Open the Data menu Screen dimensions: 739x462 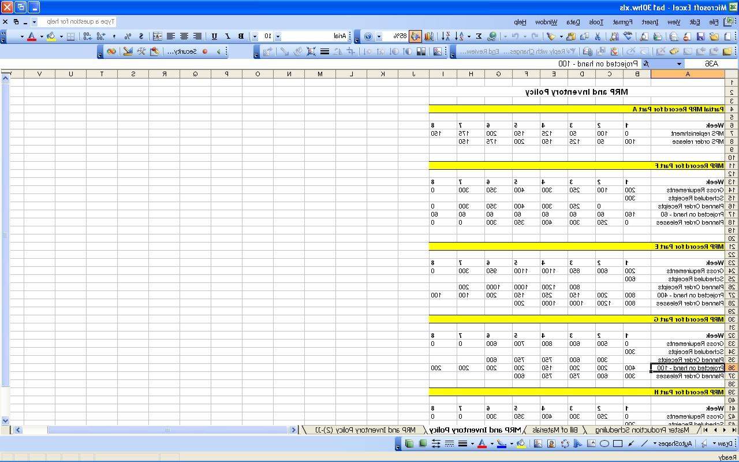coord(573,22)
